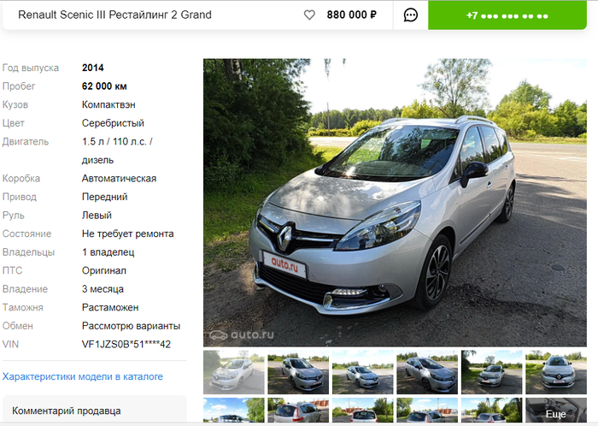Open the main car photo
Viewport: 598px width, 426px height.
(395, 203)
